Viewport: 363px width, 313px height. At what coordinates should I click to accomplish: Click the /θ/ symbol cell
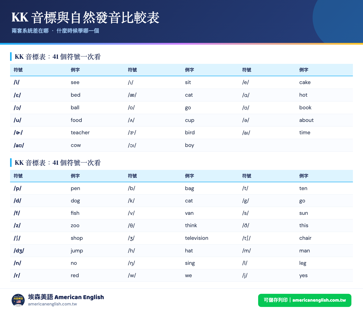point(131,225)
